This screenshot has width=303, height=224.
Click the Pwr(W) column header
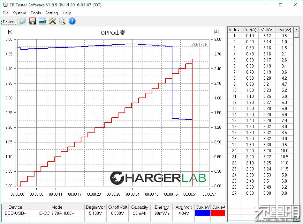tap(284, 30)
